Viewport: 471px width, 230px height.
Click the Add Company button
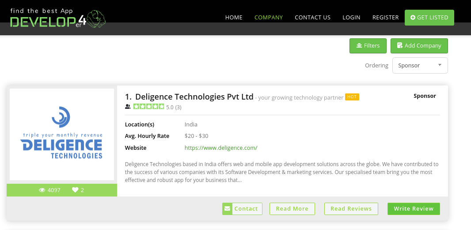[x=419, y=46]
